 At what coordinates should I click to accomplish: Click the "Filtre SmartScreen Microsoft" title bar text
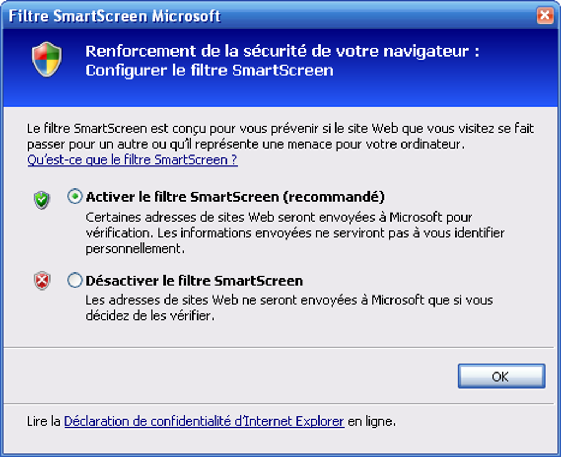point(114,16)
